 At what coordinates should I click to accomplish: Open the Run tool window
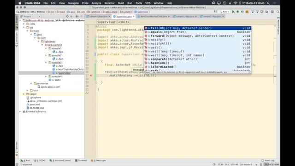25,160
